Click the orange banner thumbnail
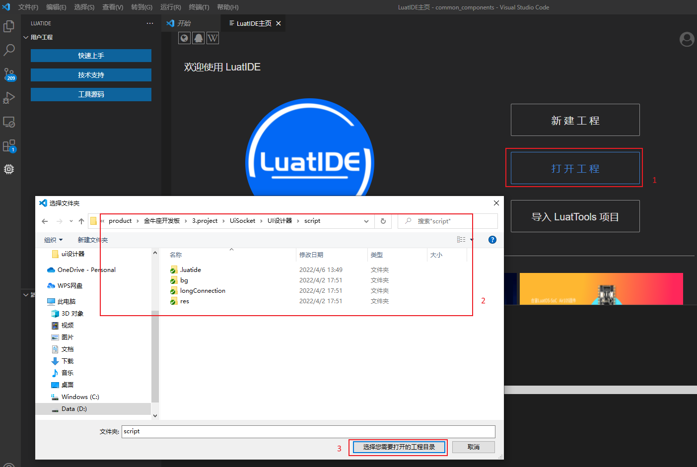 [x=601, y=289]
